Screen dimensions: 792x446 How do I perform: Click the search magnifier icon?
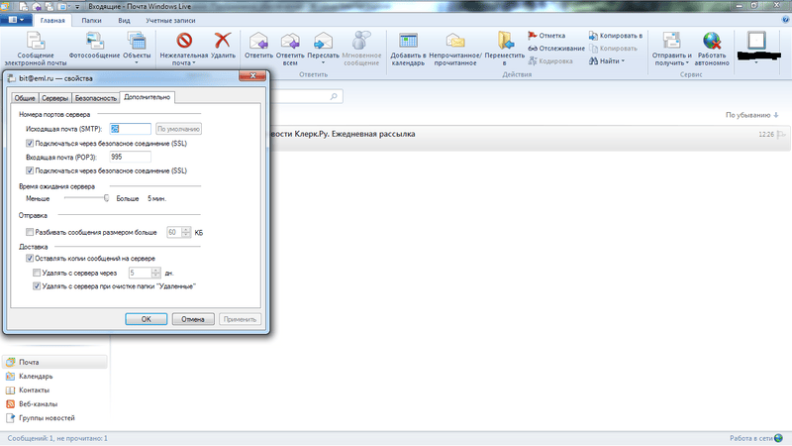point(334,96)
